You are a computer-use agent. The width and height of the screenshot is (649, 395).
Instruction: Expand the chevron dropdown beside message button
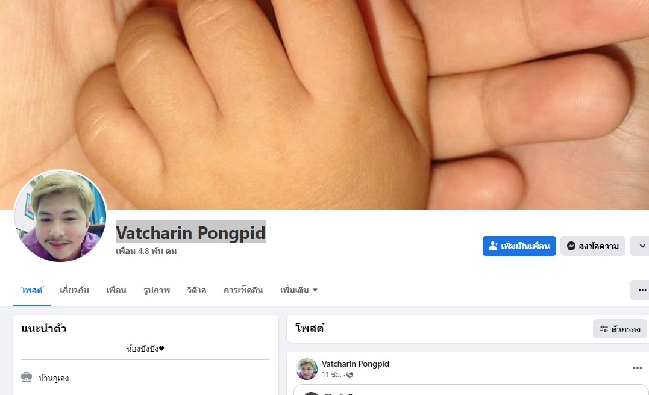pyautogui.click(x=641, y=246)
